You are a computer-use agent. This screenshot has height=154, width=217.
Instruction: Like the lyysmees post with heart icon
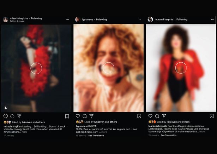point(78,116)
